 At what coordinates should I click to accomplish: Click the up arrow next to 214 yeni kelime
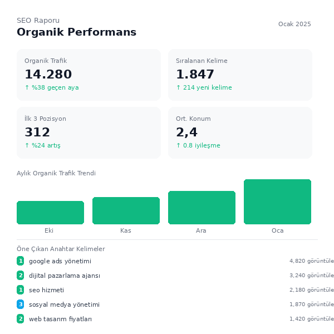click(179, 87)
